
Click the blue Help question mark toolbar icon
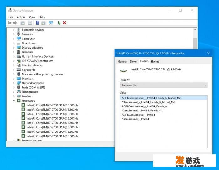tap(38, 23)
